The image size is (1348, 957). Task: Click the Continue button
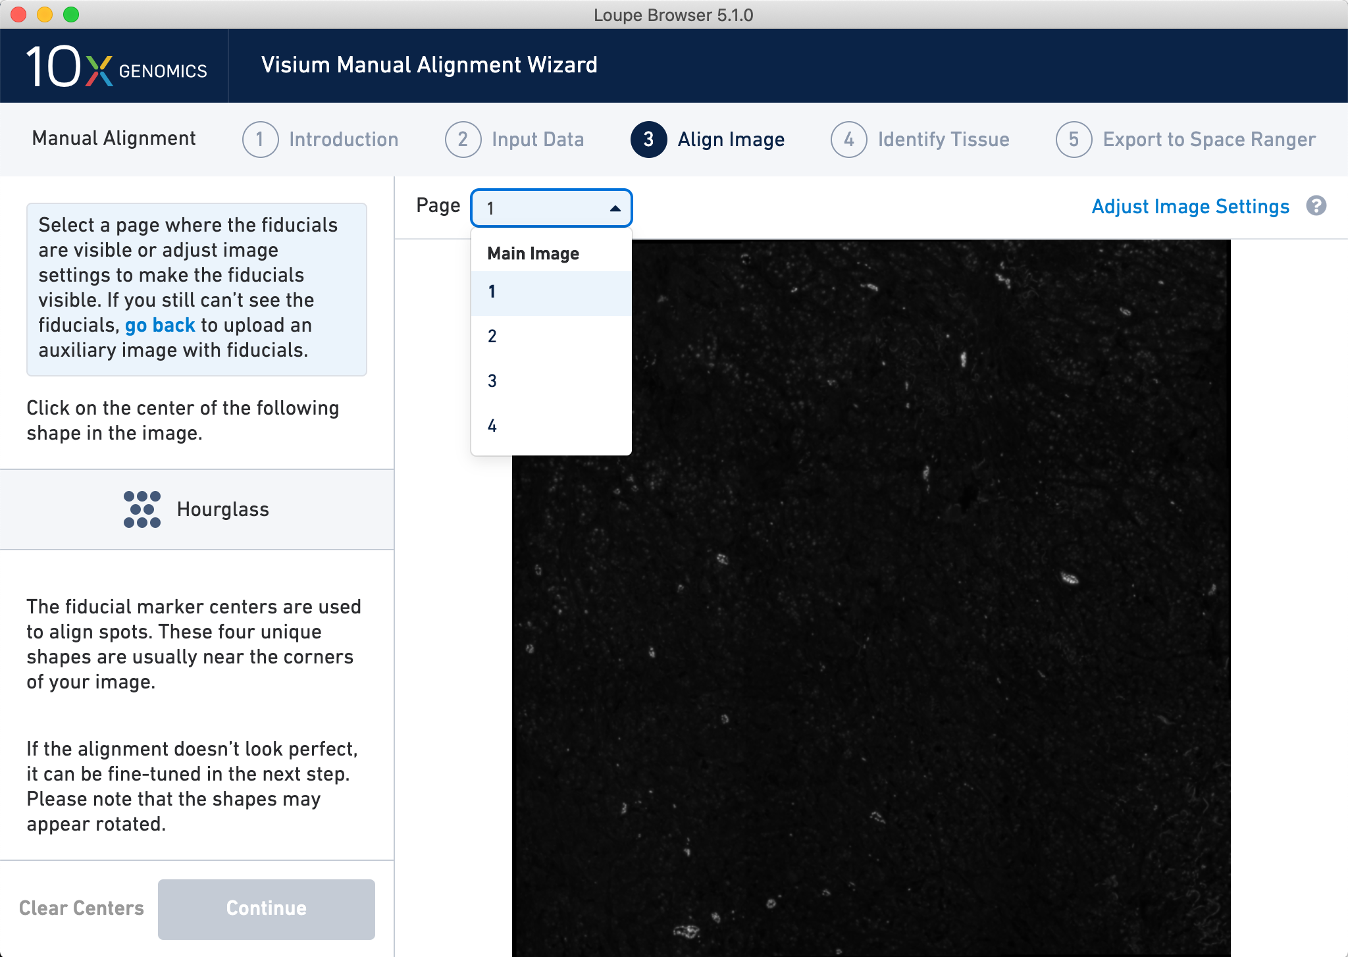click(267, 909)
